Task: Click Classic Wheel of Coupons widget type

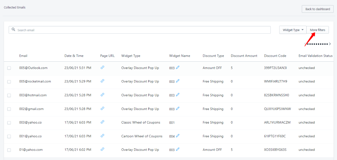Action: 141,122
